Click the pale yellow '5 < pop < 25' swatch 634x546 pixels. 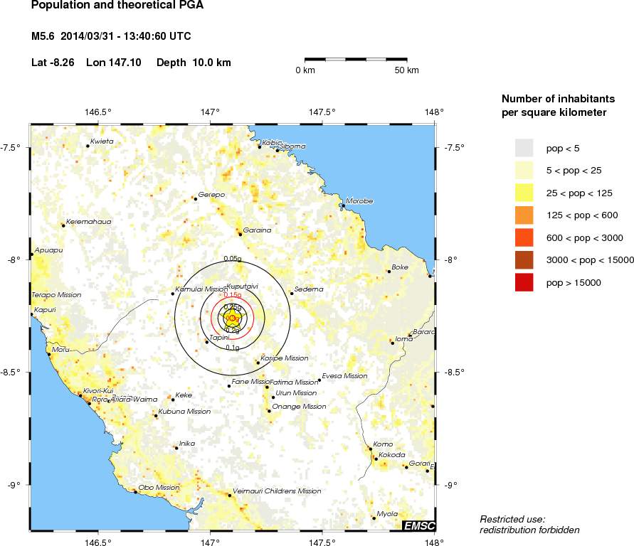click(x=524, y=170)
